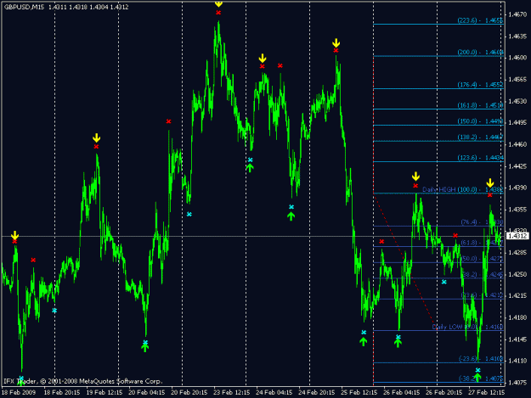The height and width of the screenshot is (398, 531).
Task: Click the (123.6) Fibonacci level label
Action: [x=480, y=158]
